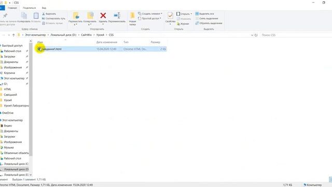
Task: Open the HTML folder in the sidebar
Action: 7,89
